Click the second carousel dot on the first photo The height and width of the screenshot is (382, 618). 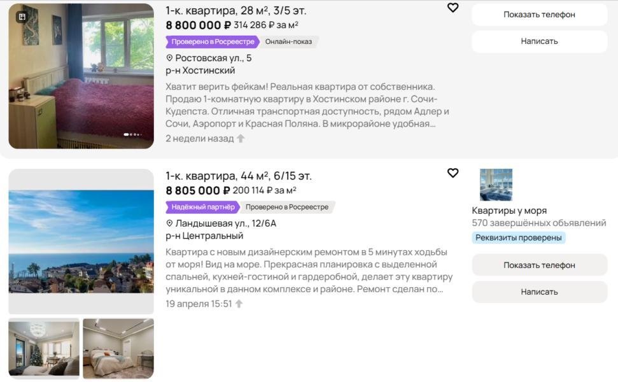point(130,135)
